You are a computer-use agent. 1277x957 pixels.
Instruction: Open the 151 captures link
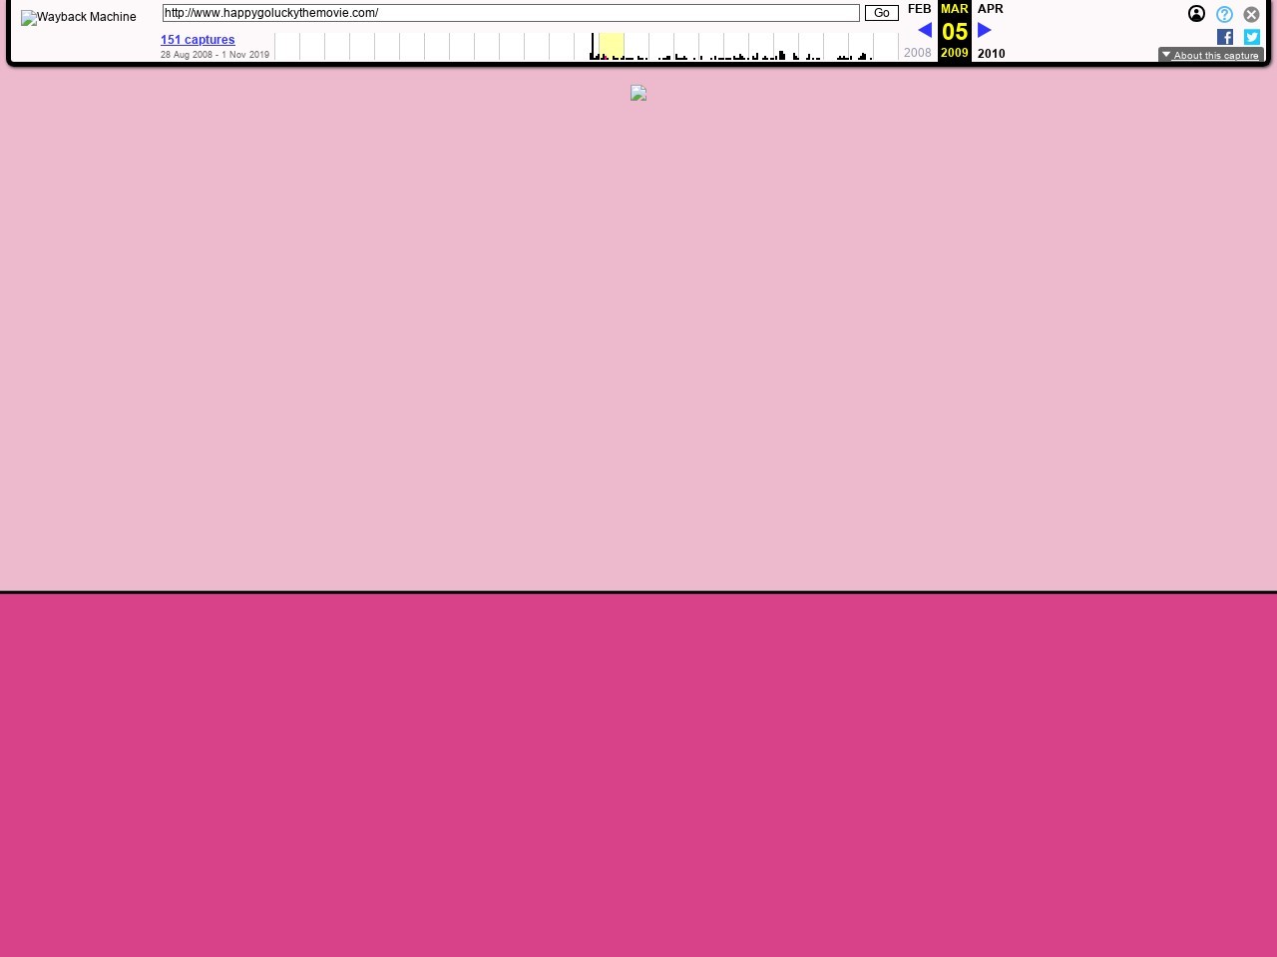point(198,40)
